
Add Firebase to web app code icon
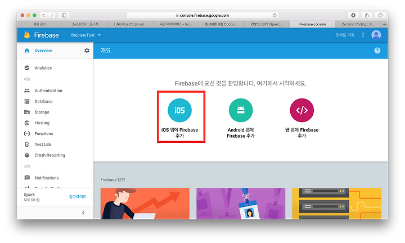coord(301,110)
